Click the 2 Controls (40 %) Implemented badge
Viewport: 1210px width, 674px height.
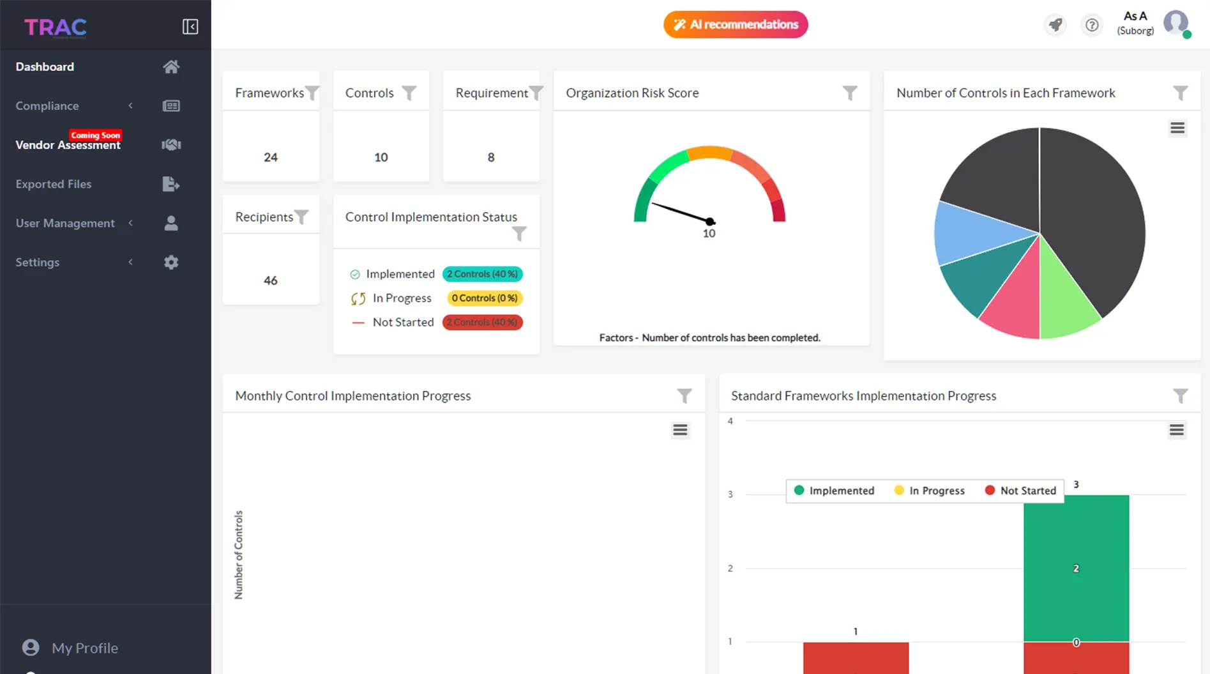[x=482, y=274]
